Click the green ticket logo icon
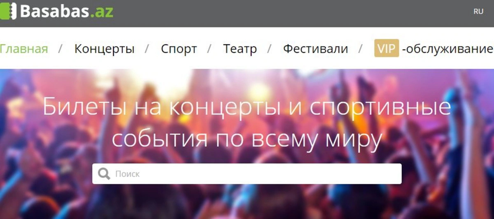This screenshot has width=494, height=219. 8,11
